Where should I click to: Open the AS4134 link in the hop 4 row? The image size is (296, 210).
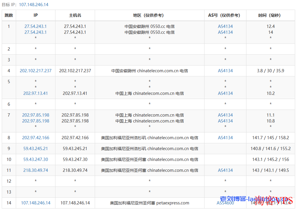click(225, 71)
